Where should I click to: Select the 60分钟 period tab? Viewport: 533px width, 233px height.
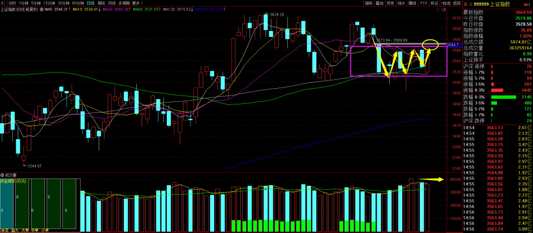coord(77,3)
